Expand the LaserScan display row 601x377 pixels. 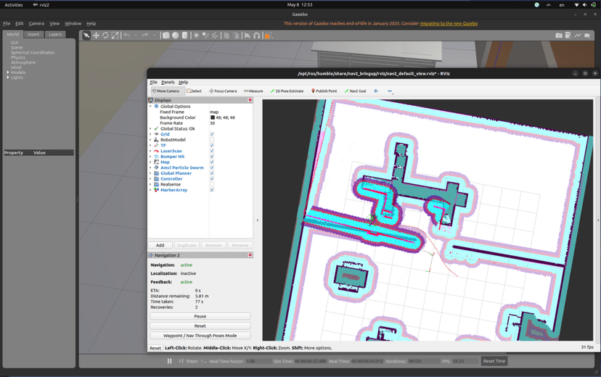click(x=150, y=151)
